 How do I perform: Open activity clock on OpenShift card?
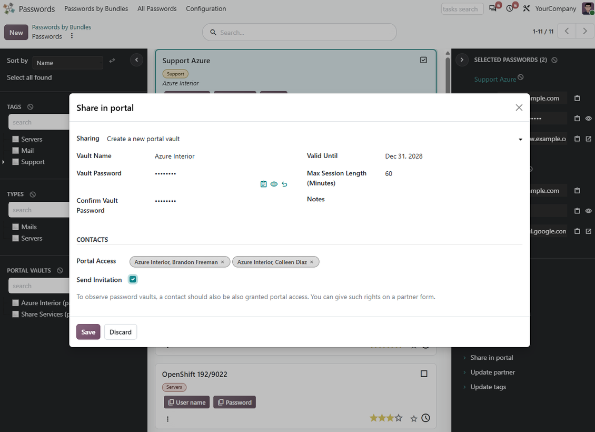point(426,418)
